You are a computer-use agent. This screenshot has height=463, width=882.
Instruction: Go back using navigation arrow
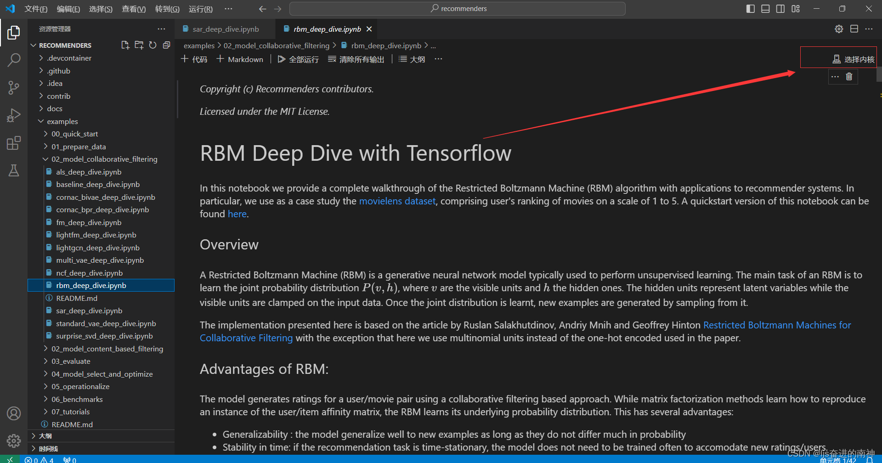pyautogui.click(x=262, y=9)
